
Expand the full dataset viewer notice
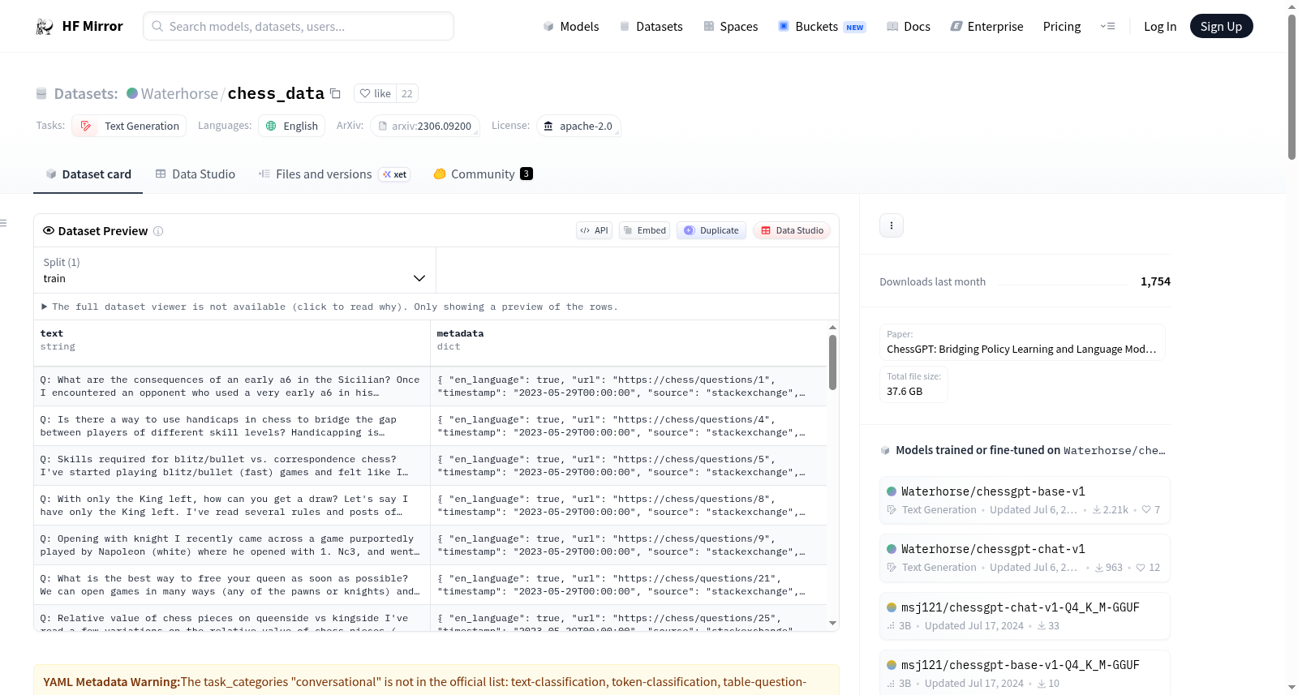(x=329, y=307)
